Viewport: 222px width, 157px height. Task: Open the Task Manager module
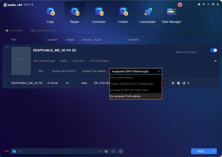(172, 16)
